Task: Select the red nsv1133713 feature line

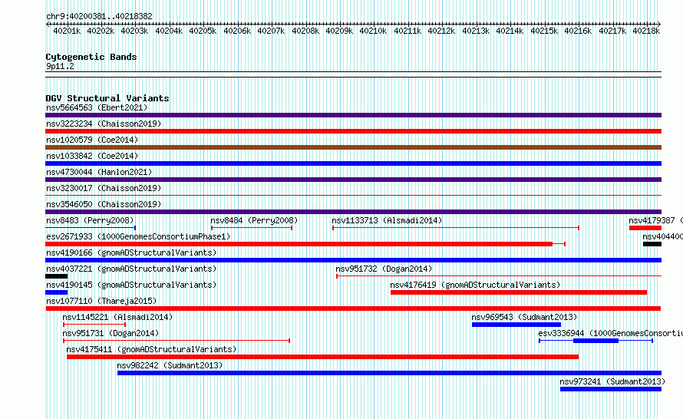Action: click(x=456, y=228)
